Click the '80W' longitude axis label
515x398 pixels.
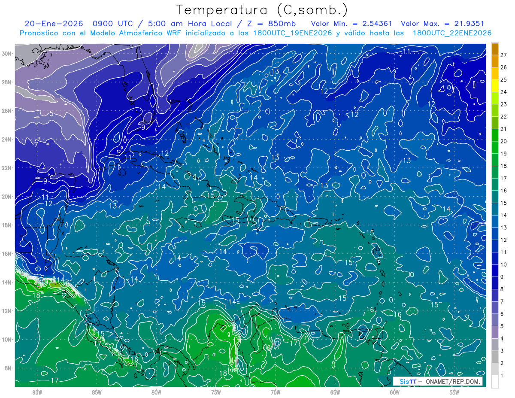click(156, 392)
